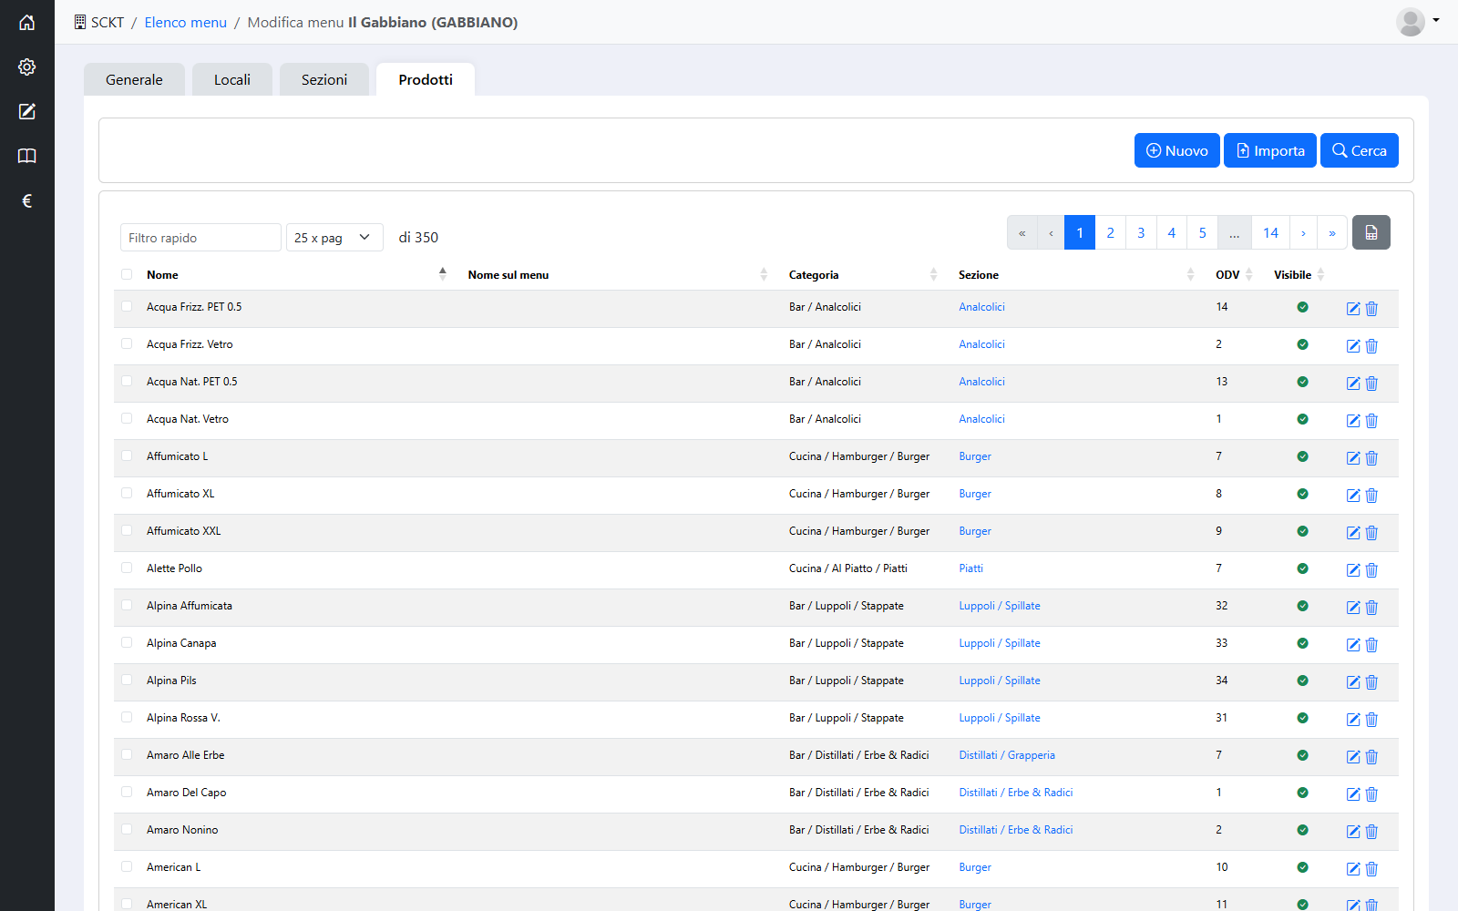The image size is (1458, 911).
Task: Click the export document icon button
Action: click(1371, 233)
